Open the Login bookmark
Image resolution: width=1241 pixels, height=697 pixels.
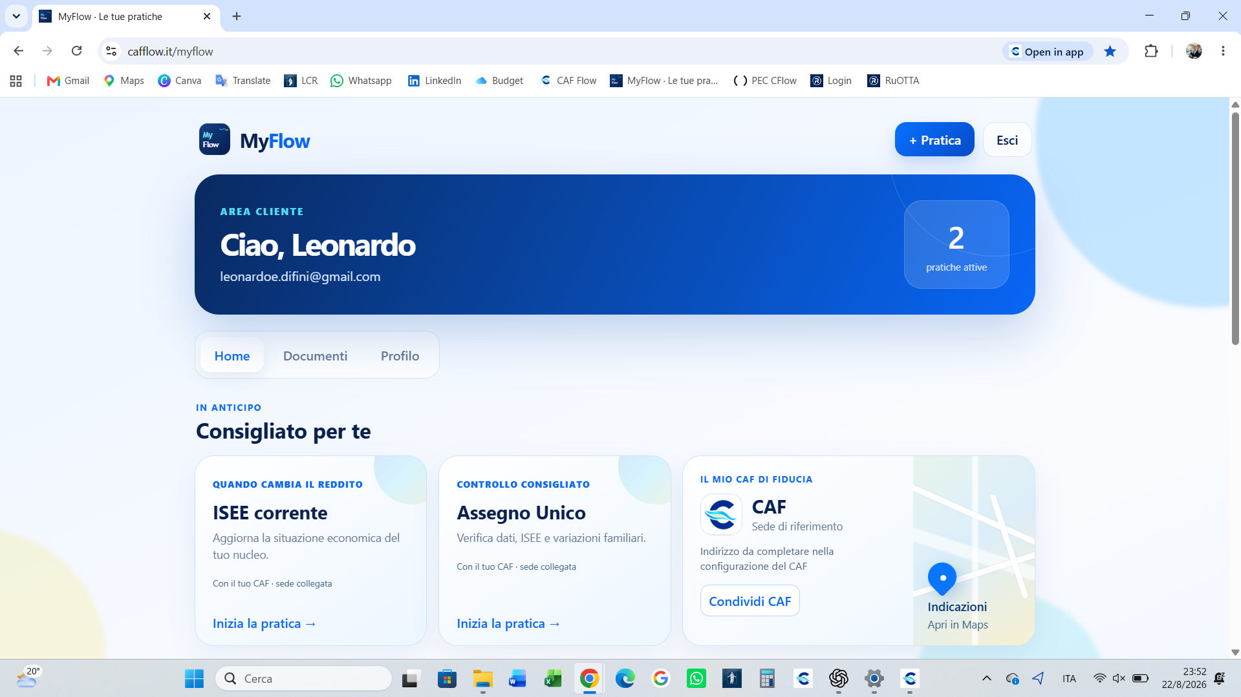click(x=831, y=81)
